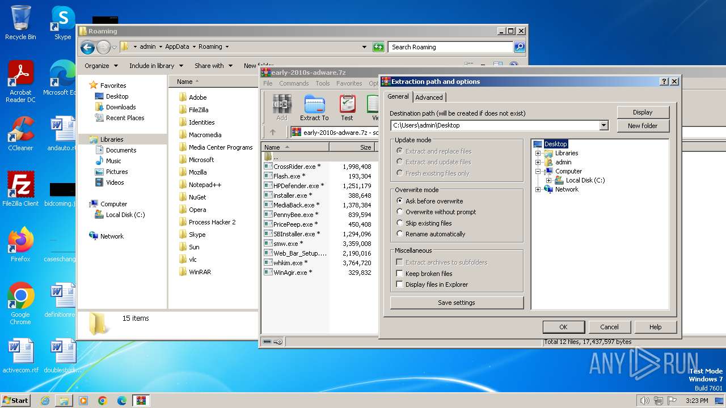This screenshot has height=408, width=726.
Task: Expand admin node in destination tree
Action: [x=538, y=162]
